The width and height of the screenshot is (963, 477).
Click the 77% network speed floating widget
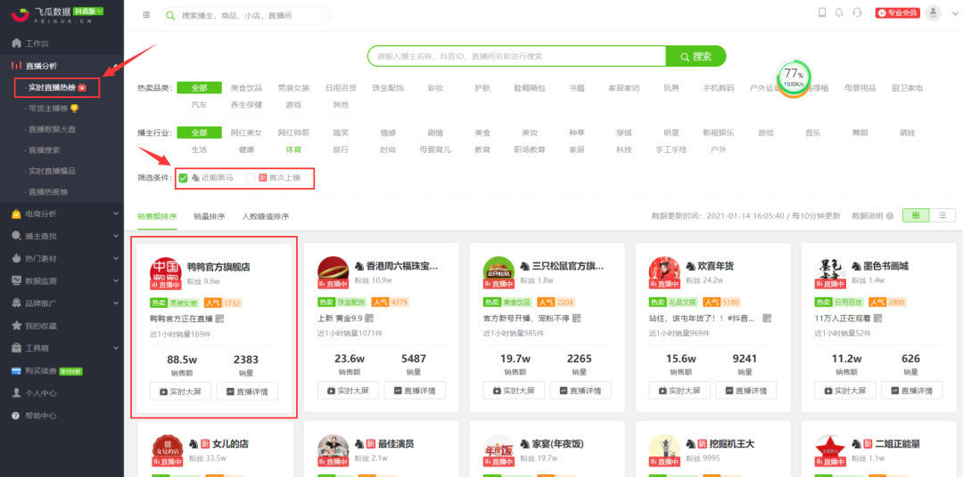tap(794, 77)
